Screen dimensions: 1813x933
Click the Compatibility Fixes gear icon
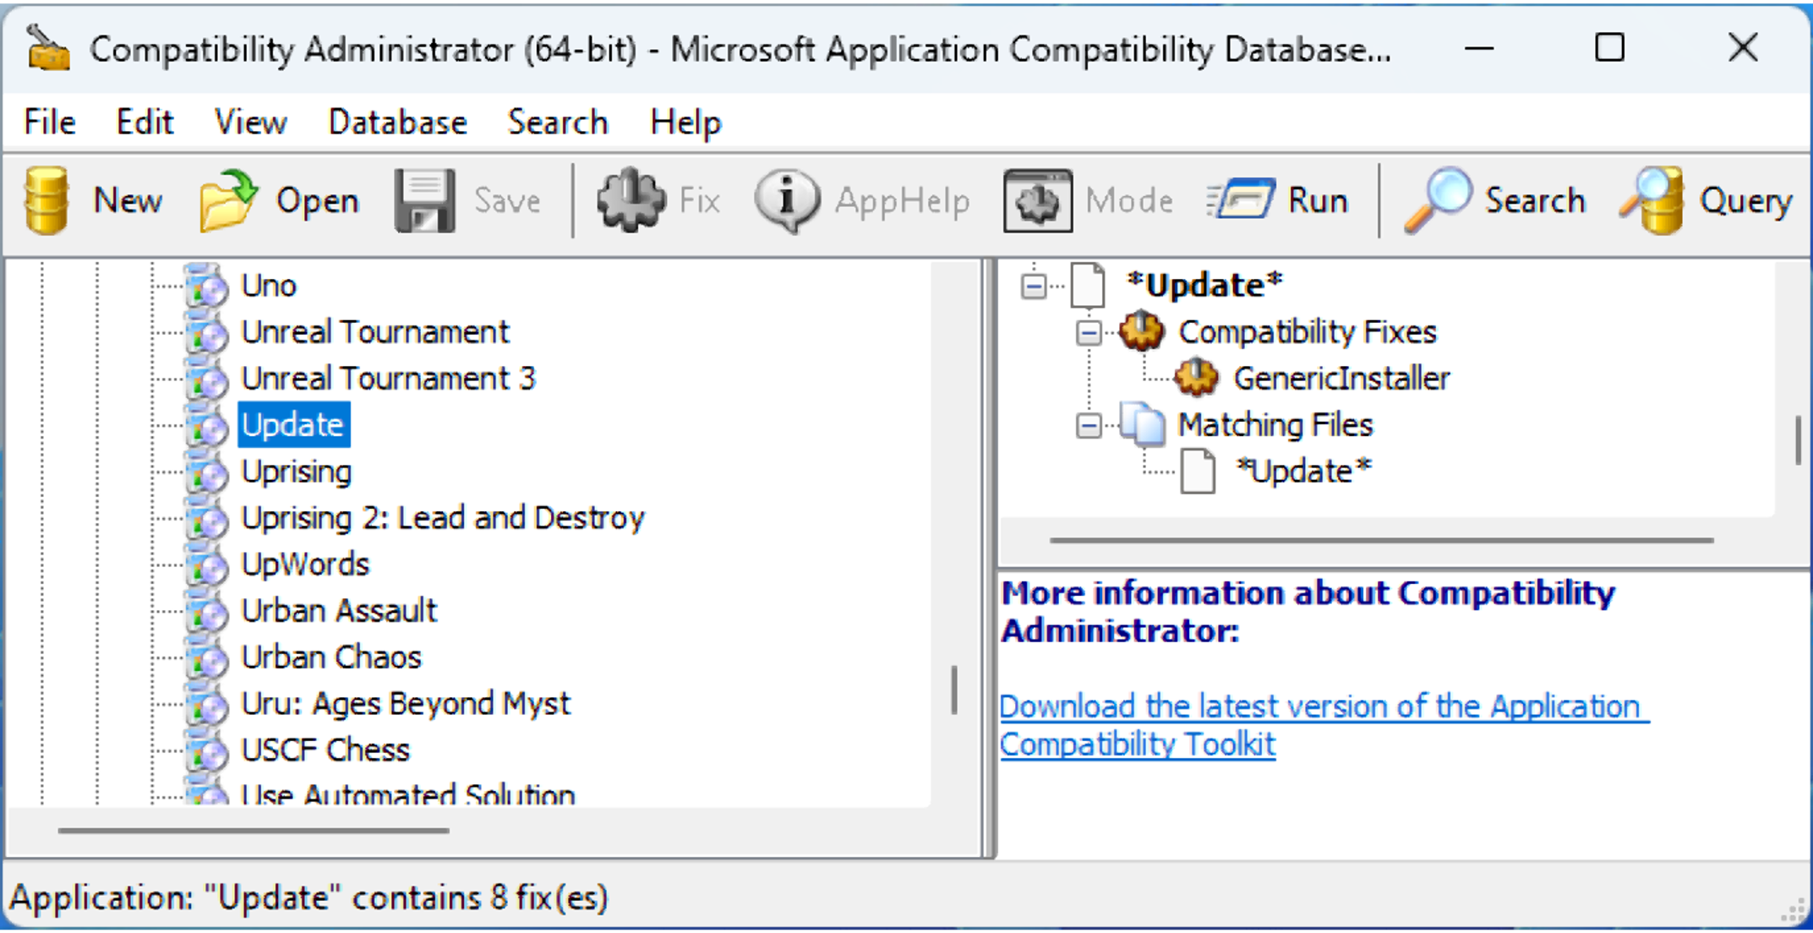pos(1141,331)
